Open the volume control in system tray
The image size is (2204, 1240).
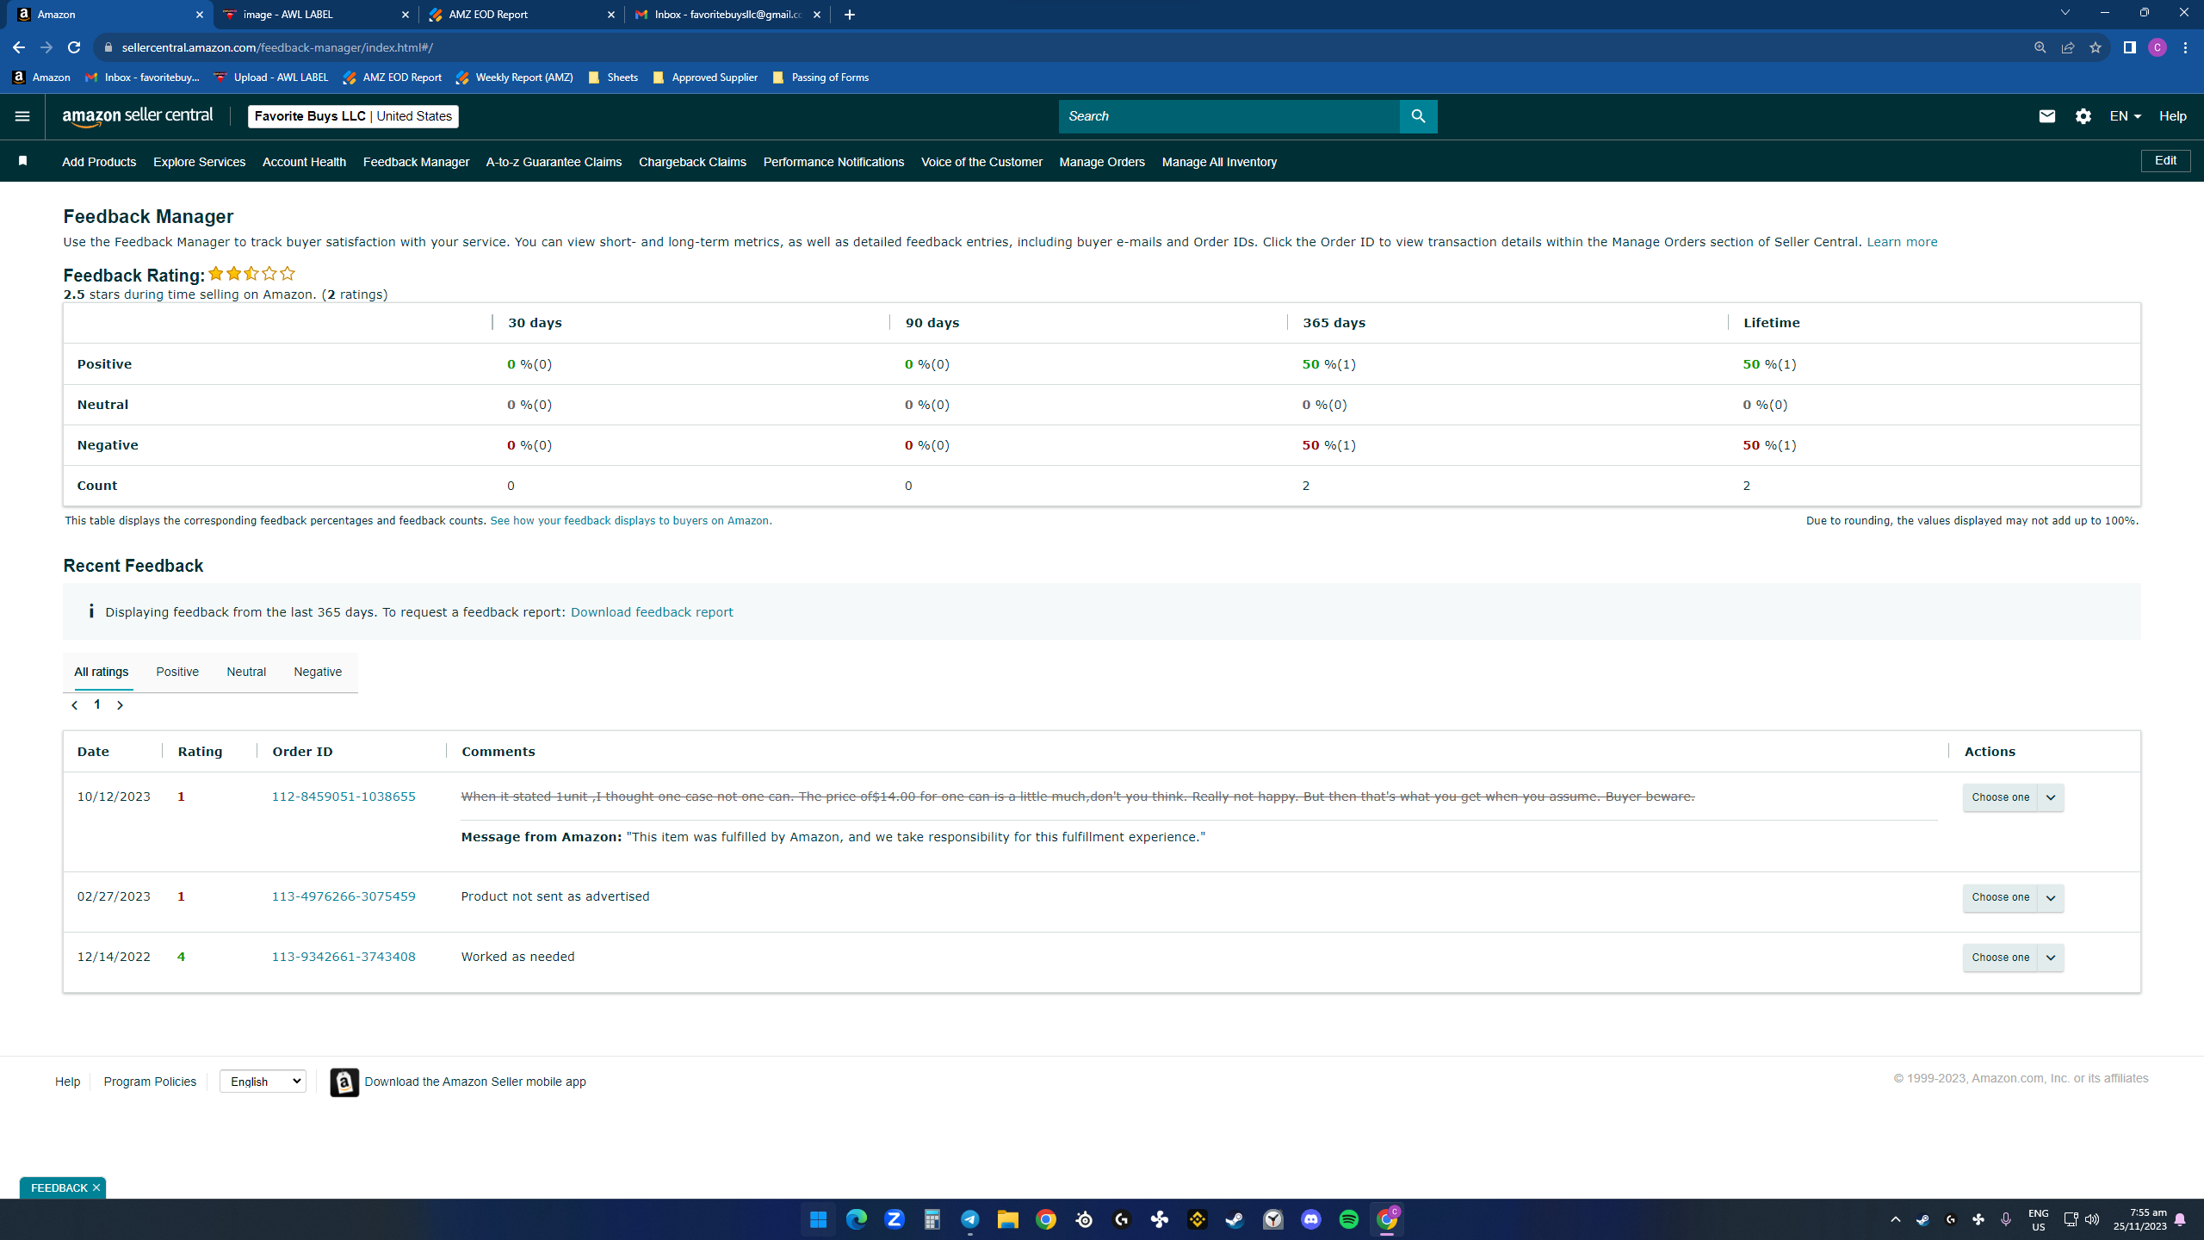click(2092, 1219)
